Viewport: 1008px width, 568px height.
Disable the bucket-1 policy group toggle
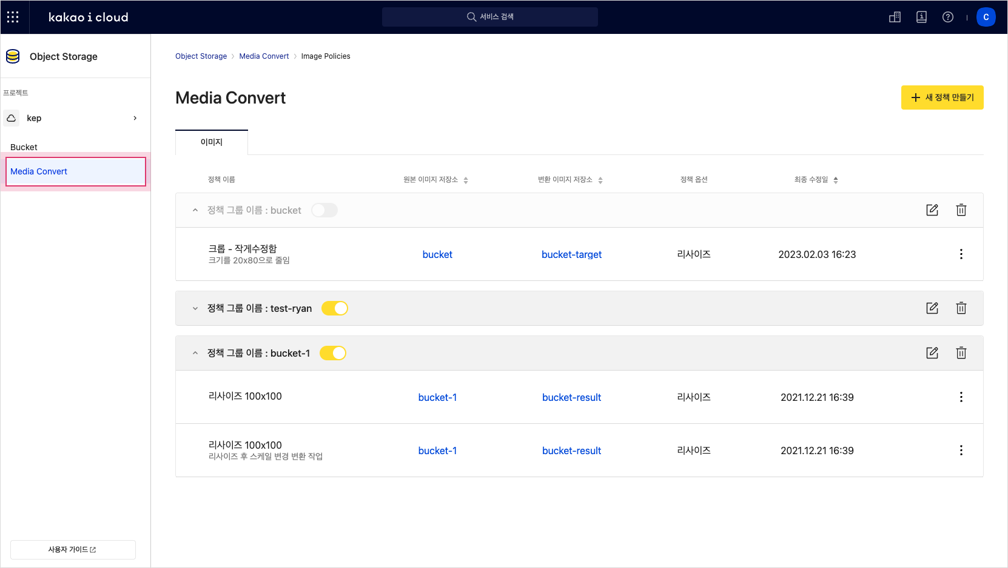click(x=333, y=353)
